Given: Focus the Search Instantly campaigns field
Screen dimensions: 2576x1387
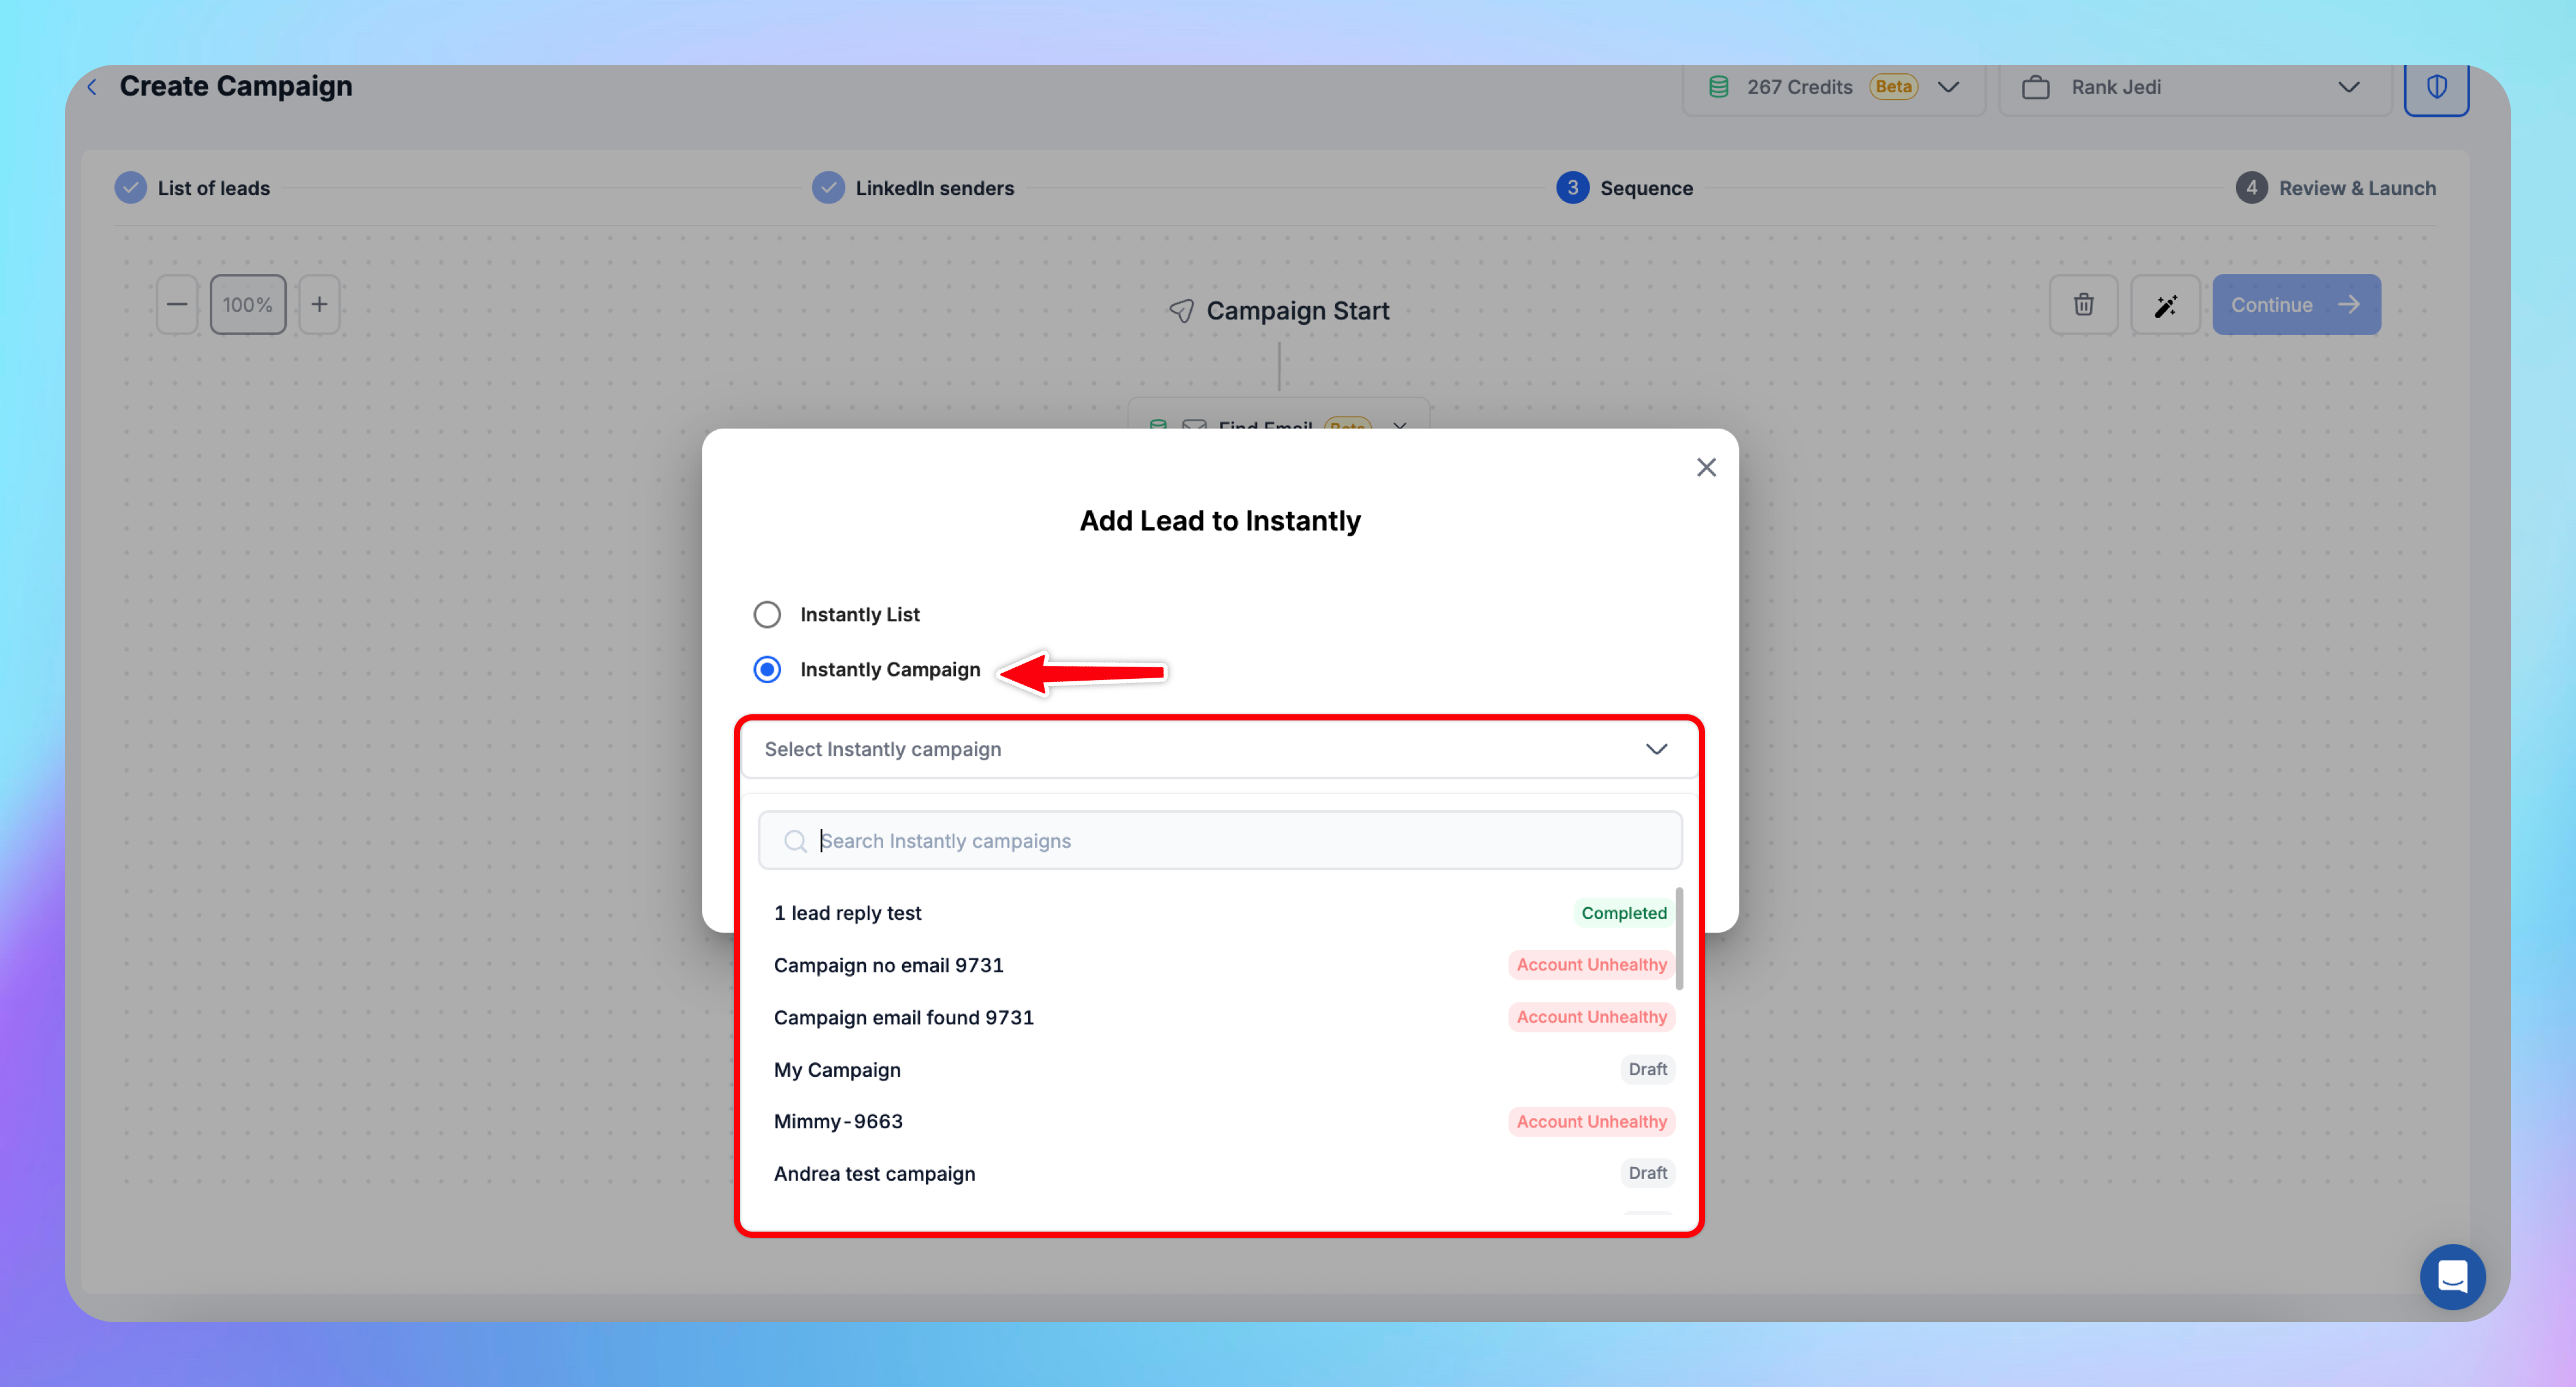Looking at the screenshot, I should pyautogui.click(x=1219, y=840).
